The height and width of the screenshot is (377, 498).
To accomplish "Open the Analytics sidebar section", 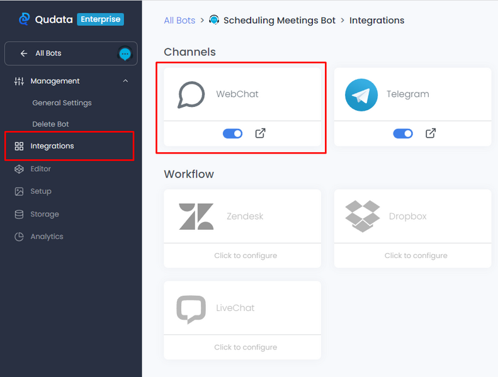I will click(47, 237).
